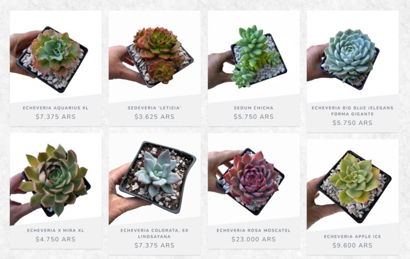The height and width of the screenshot is (259, 410).
Task: Open the Sedum Chicha title link
Action: coord(254,108)
